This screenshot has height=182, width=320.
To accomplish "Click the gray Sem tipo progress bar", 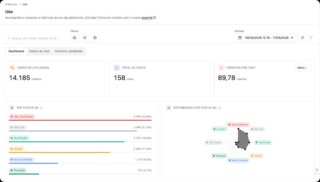I will [73, 131].
